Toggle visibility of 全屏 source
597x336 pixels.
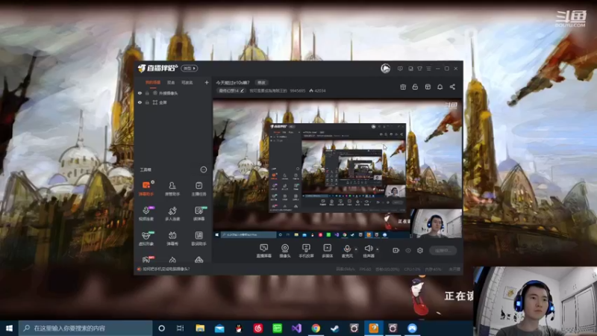point(140,102)
